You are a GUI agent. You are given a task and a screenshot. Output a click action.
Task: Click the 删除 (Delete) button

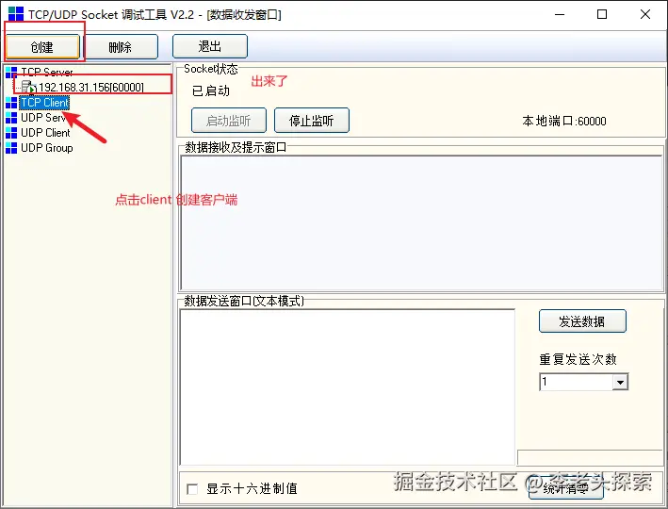pos(121,46)
